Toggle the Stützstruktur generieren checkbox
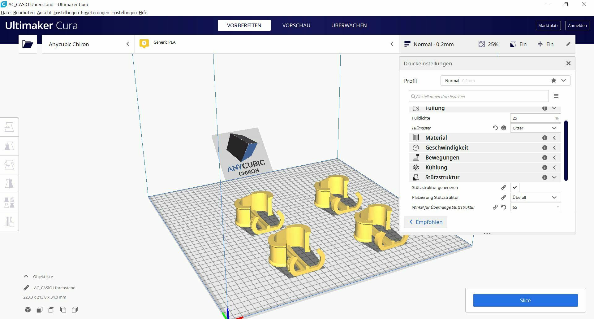Screen dimensions: 594x319 click(515, 187)
